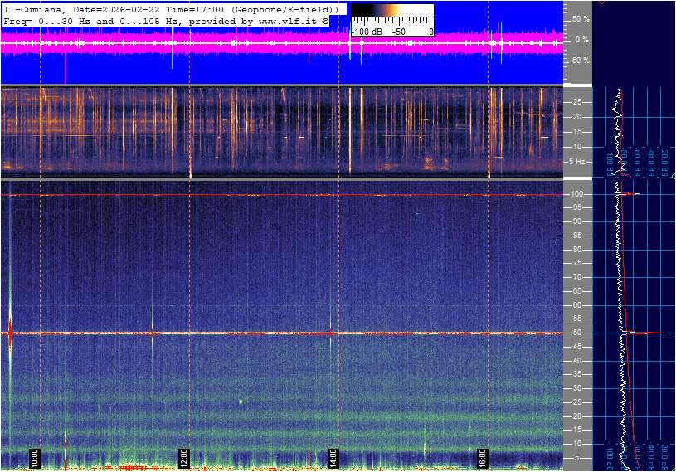Screen dimensions: 676x472
Task: Select the 14:00 time marker
Action: 333,457
